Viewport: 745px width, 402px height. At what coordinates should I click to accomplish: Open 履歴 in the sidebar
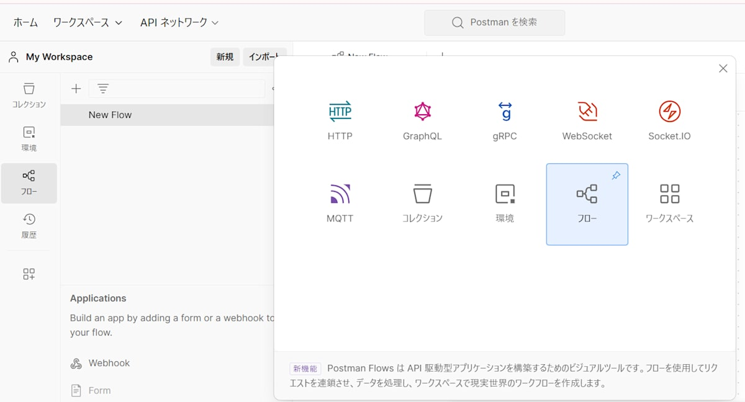pyautogui.click(x=29, y=226)
